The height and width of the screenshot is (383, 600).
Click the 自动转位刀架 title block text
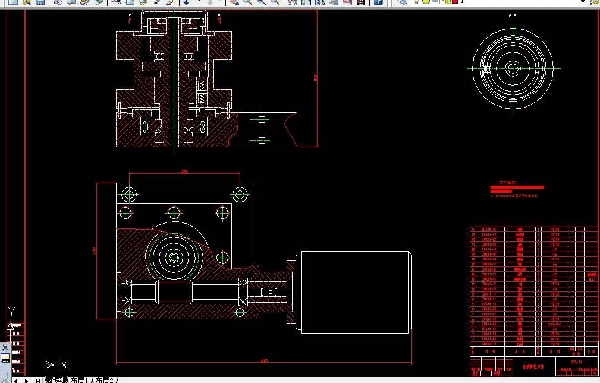533,366
